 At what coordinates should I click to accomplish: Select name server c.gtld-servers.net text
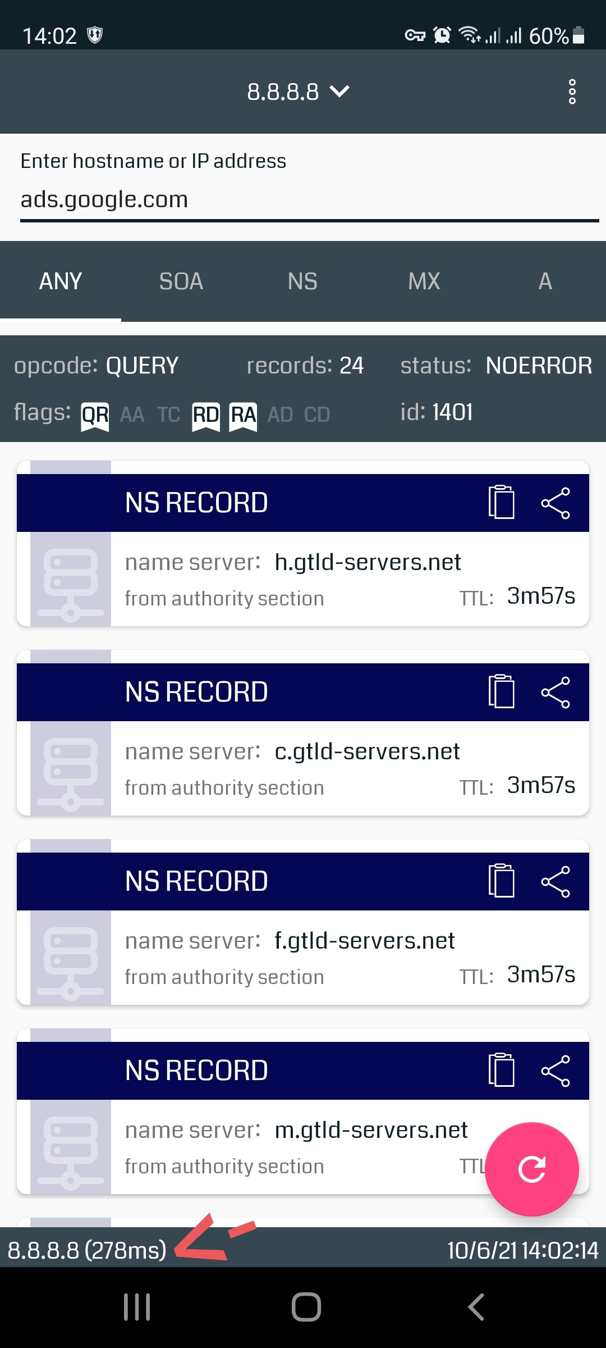(367, 752)
